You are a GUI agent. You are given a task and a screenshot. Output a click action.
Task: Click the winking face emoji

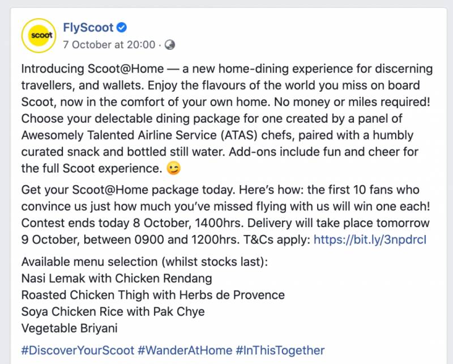(174, 169)
